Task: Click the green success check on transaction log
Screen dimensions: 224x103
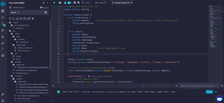Action: [58, 92]
